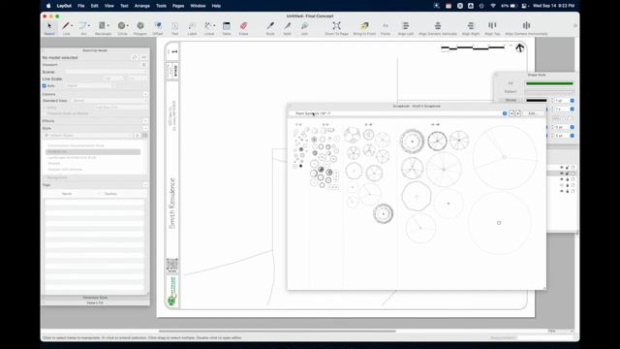Show toolbar overflow items chevron
Image resolution: width=620 pixels, height=349 pixels.
coord(574,26)
